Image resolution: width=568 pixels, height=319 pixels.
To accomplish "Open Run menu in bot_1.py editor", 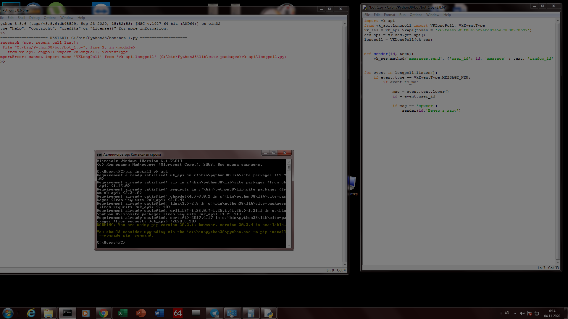I will click(x=402, y=15).
